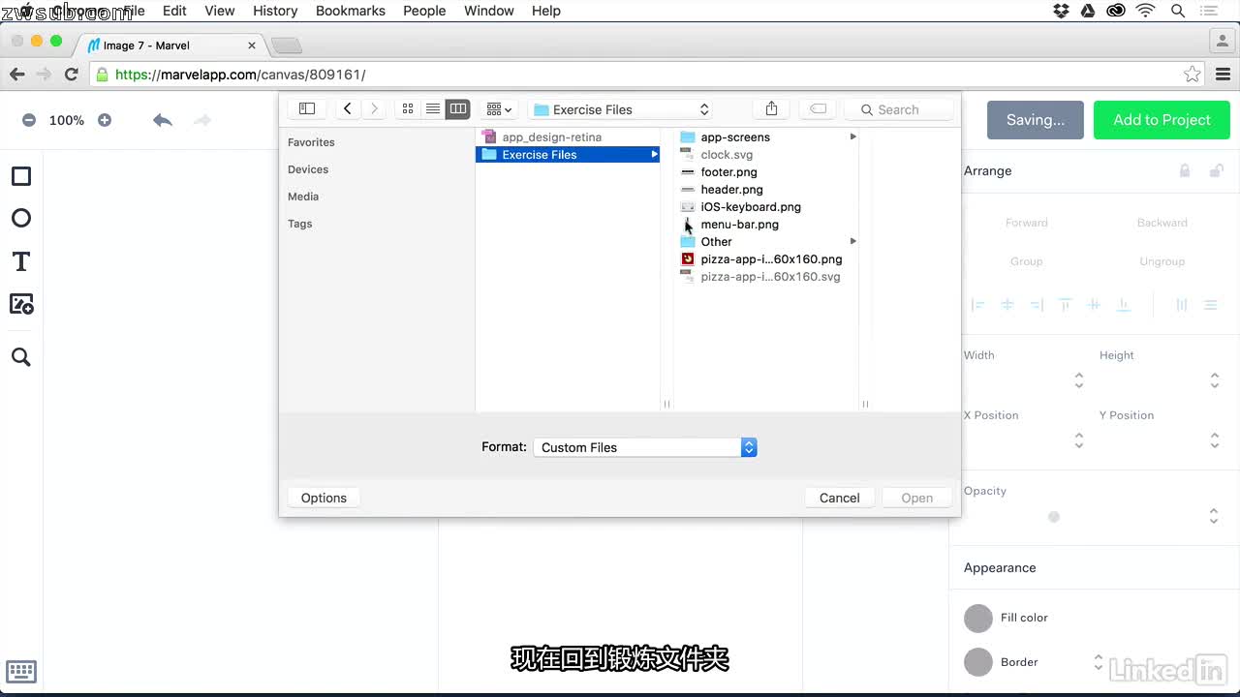Screen dimensions: 1240x697
Task: Open the Chrome hamburger menu
Action: (x=1223, y=75)
